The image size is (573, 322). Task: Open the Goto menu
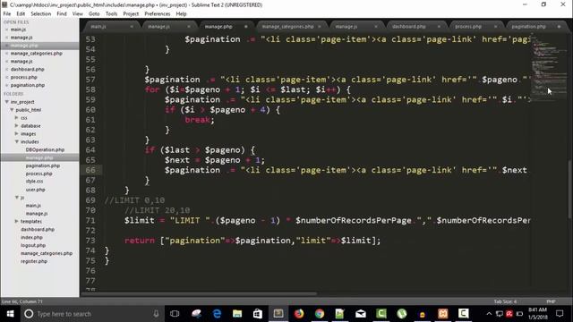point(94,14)
